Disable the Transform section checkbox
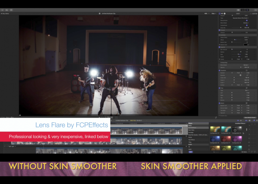Viewport: 258px width, 184px height. (x=219, y=70)
